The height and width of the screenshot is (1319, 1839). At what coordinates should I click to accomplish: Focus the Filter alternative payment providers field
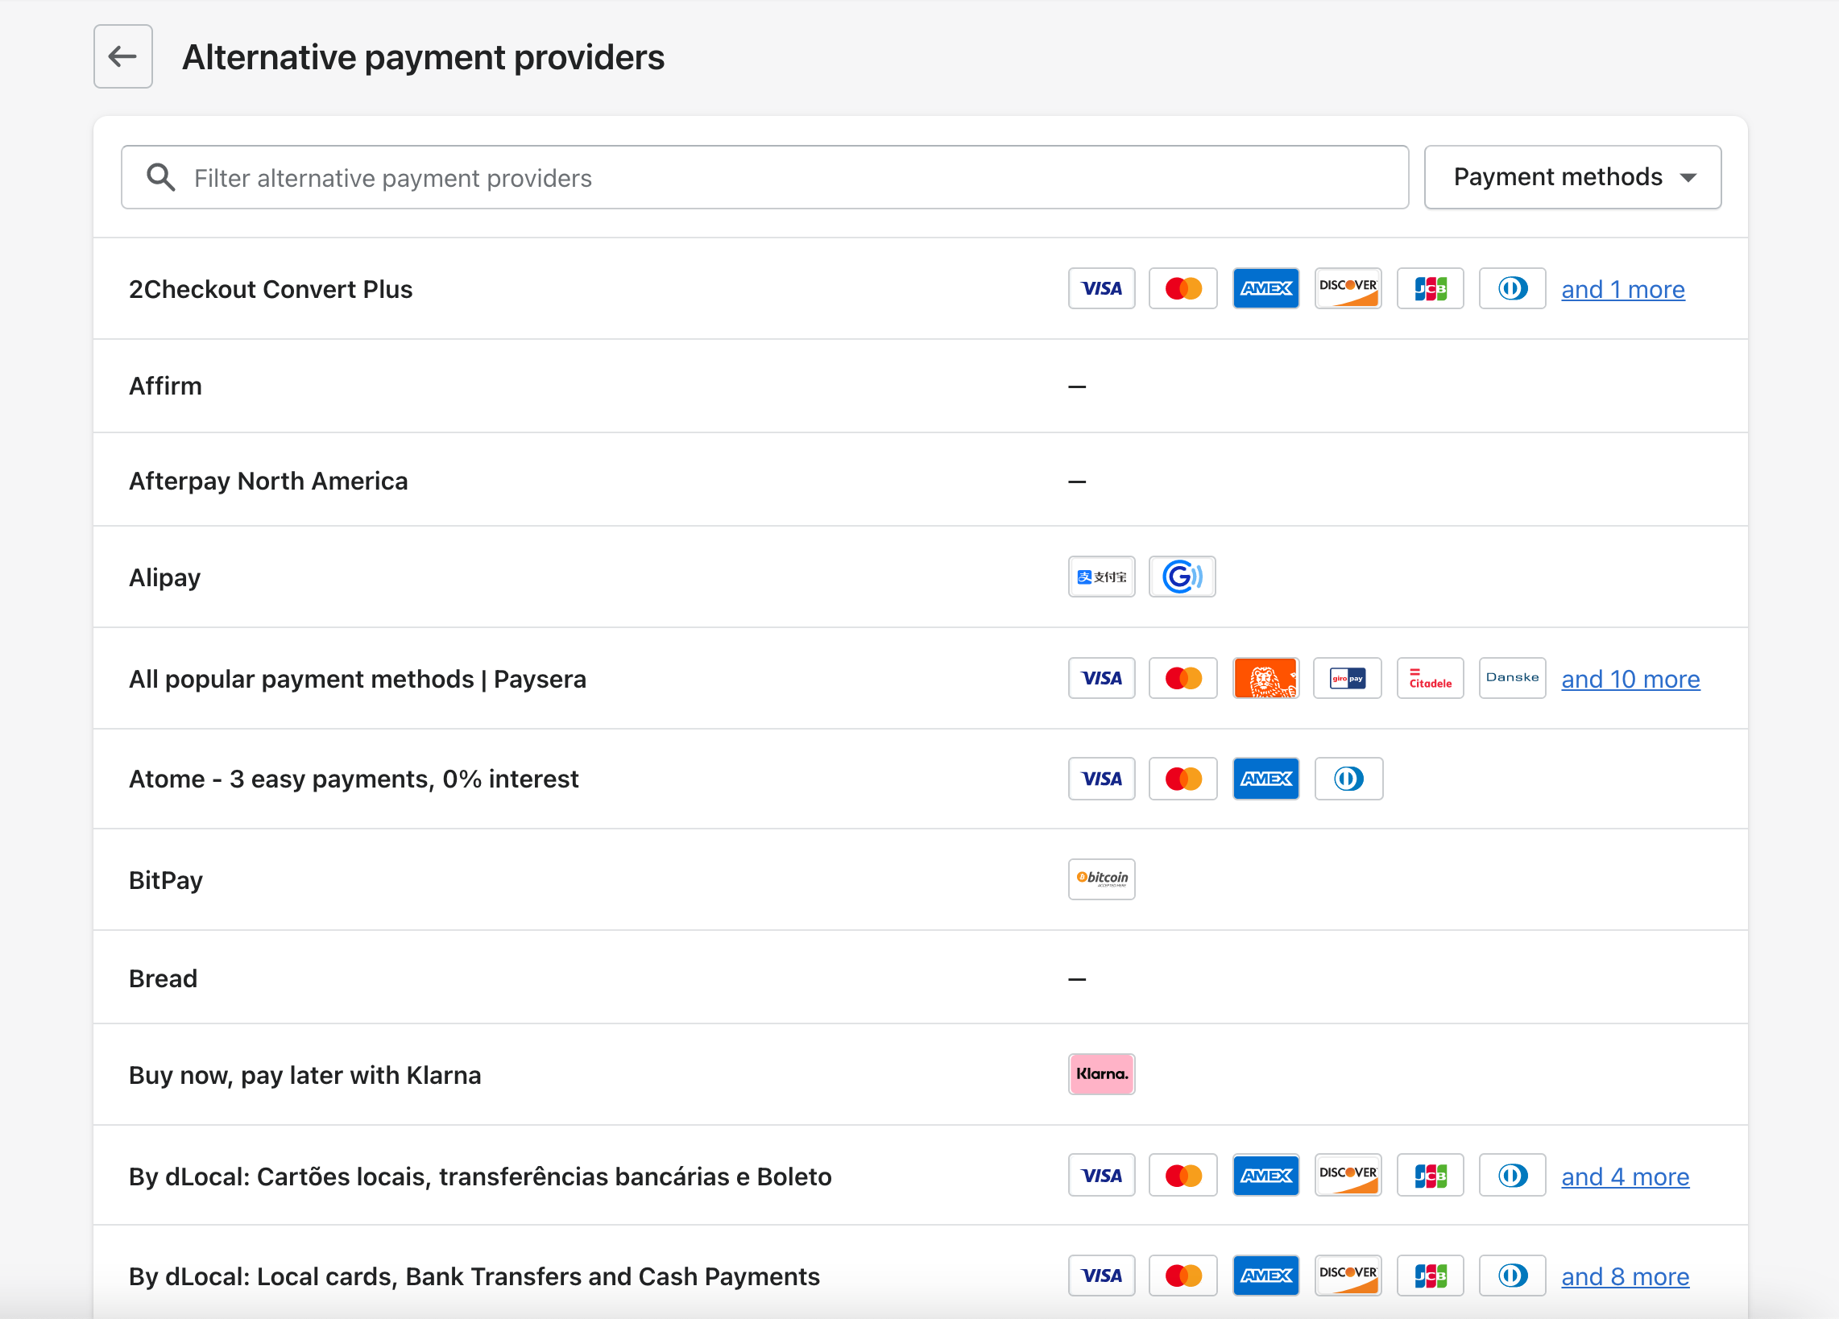pos(764,177)
